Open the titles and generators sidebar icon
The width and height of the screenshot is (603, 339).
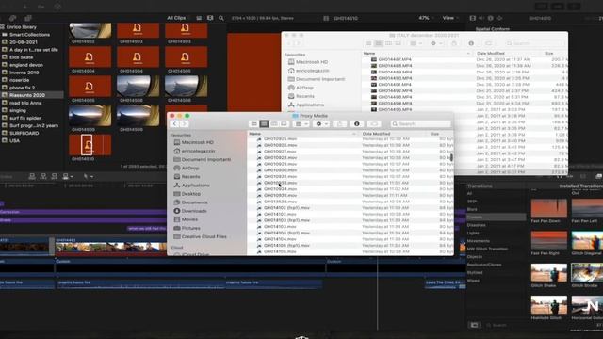(28, 18)
